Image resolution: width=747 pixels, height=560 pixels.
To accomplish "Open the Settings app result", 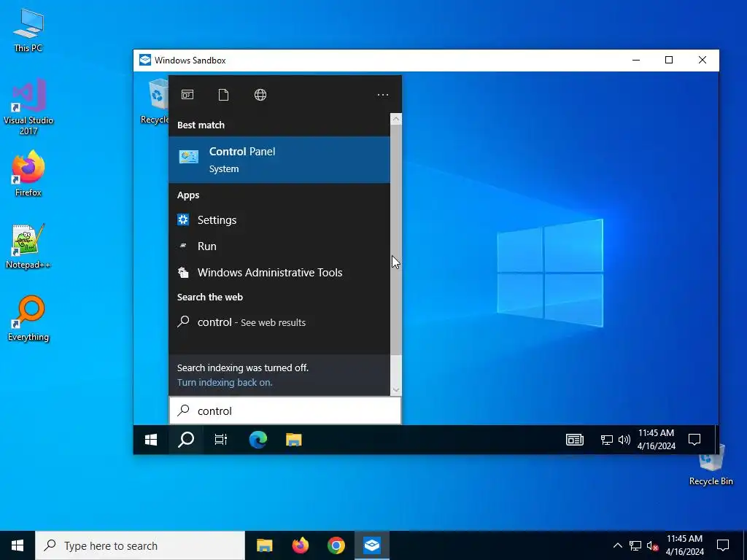I will 279,220.
